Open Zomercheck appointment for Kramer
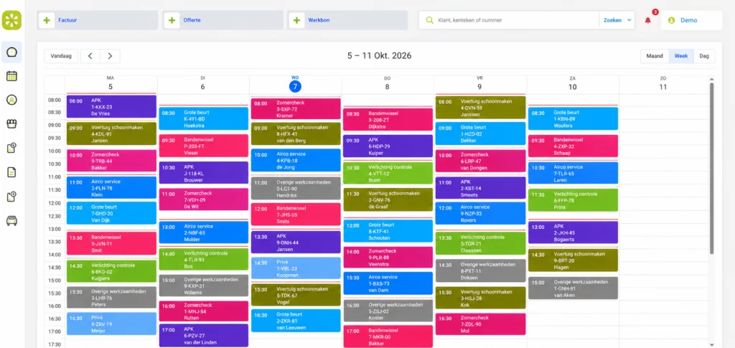Viewport: 735px width, 348px height. pos(296,109)
